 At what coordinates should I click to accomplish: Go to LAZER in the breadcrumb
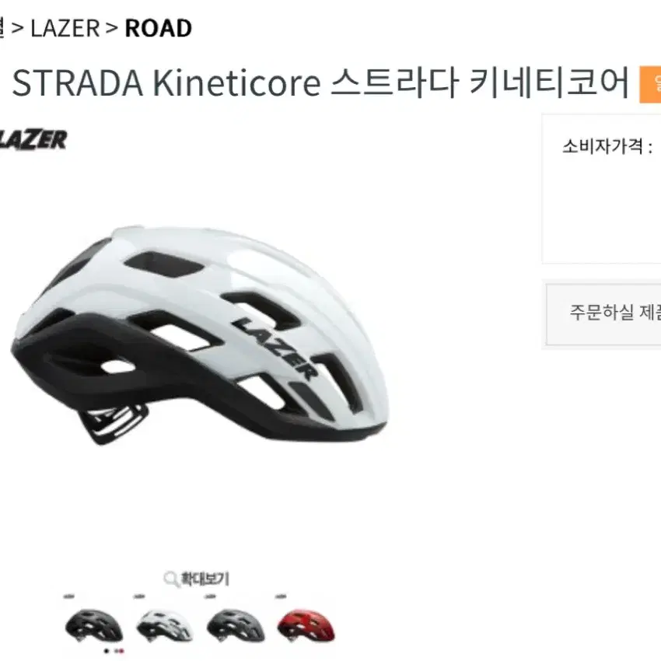[x=65, y=29]
